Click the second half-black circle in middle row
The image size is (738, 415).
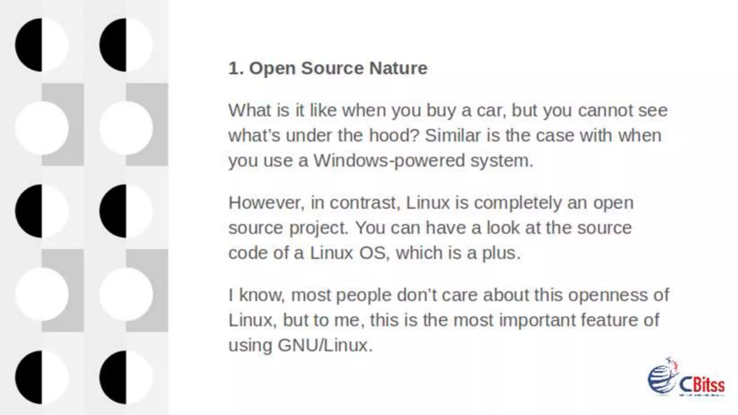pos(126,211)
